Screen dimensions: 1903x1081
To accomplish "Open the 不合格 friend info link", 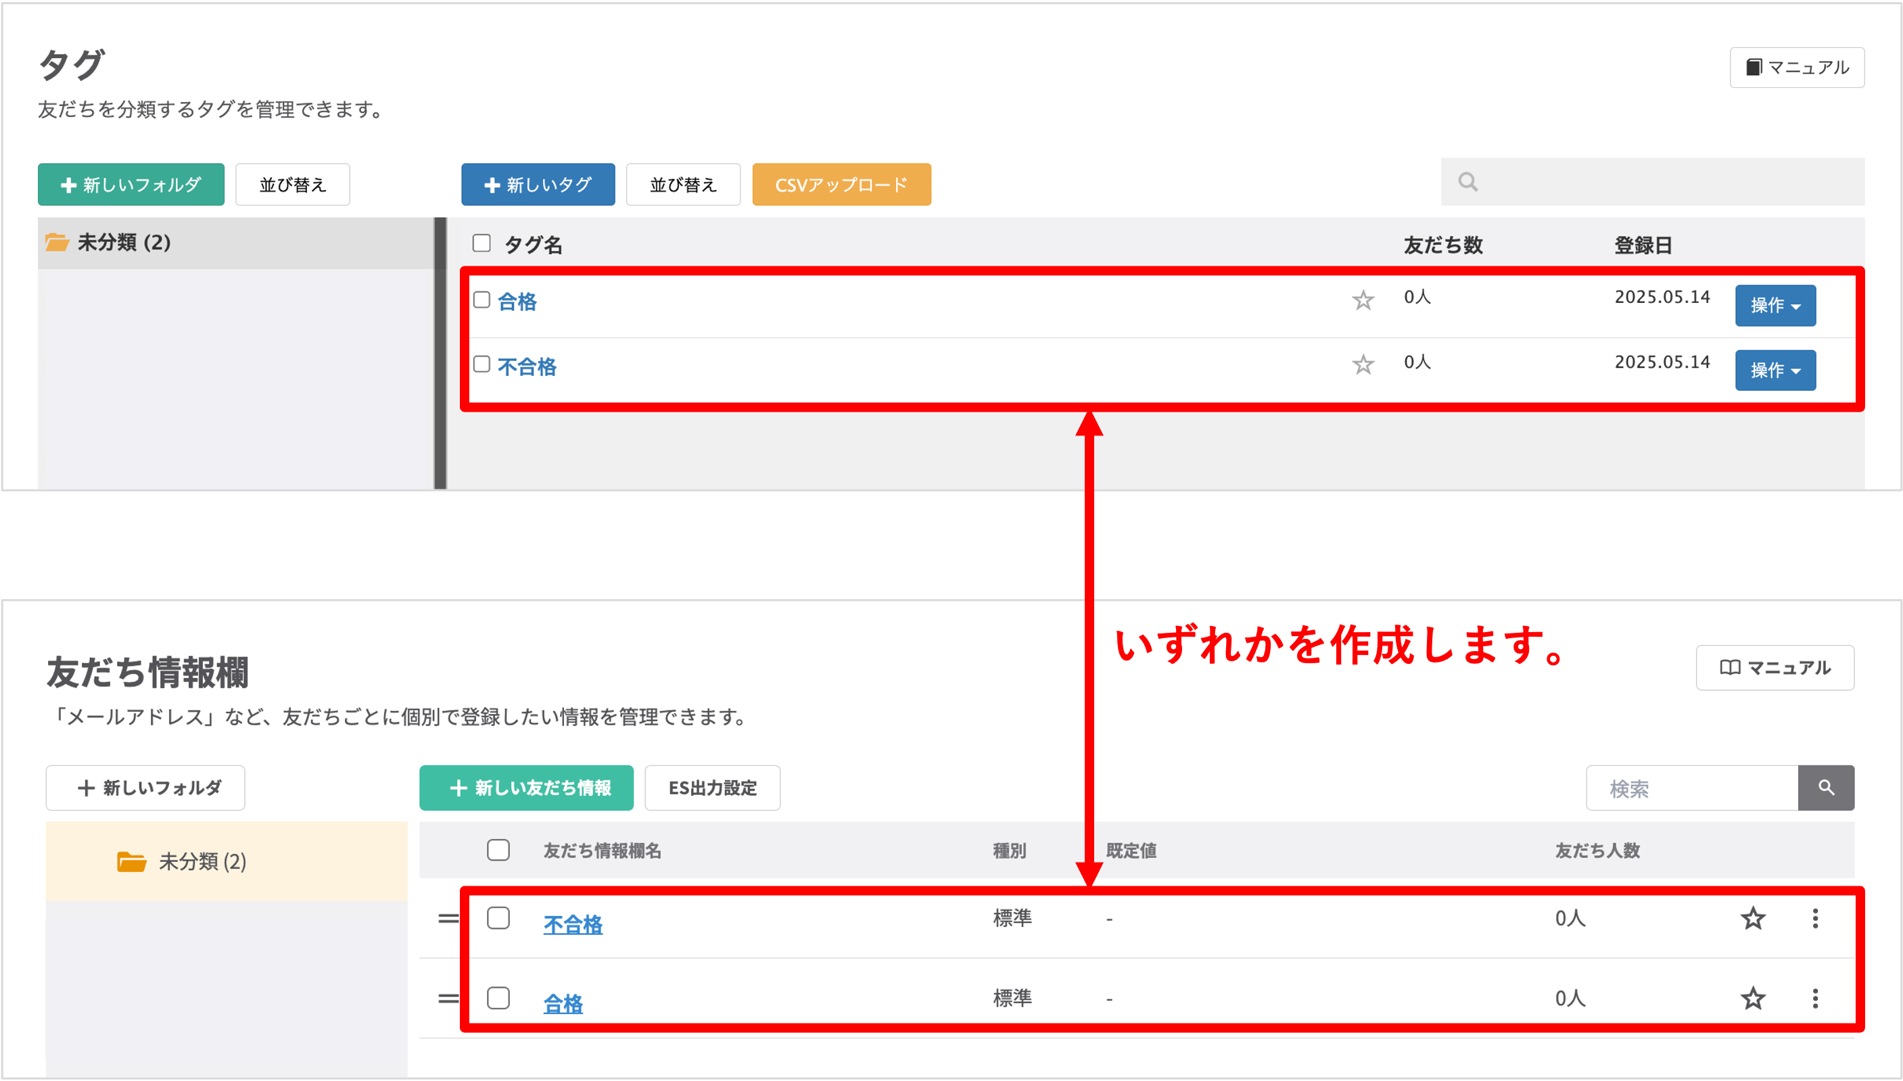I will tap(573, 924).
